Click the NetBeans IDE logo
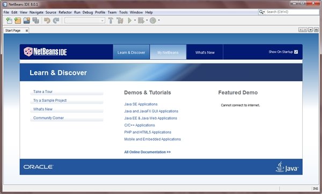The width and height of the screenshot is (322, 194). click(46, 52)
